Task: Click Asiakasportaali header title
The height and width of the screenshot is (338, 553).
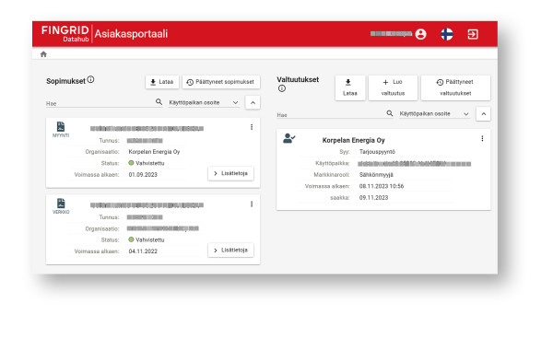Action: 131,34
